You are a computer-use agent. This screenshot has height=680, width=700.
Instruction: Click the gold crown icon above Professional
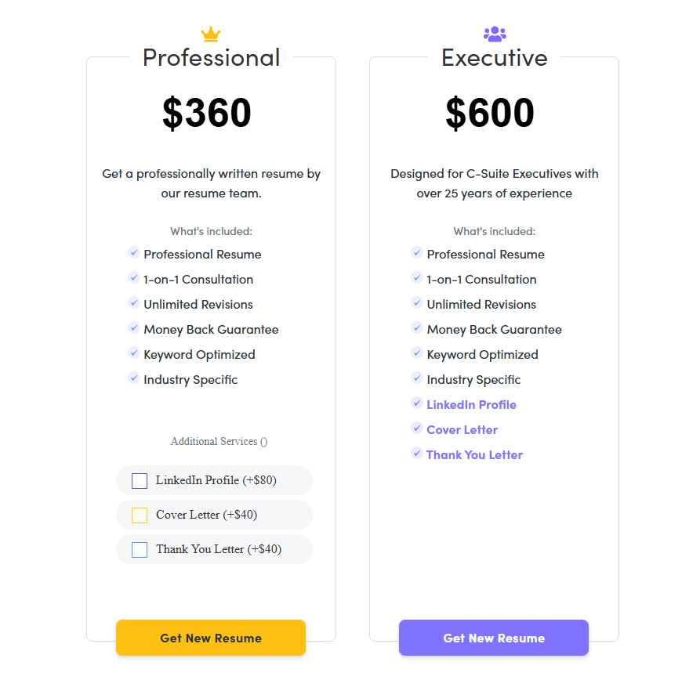211,34
